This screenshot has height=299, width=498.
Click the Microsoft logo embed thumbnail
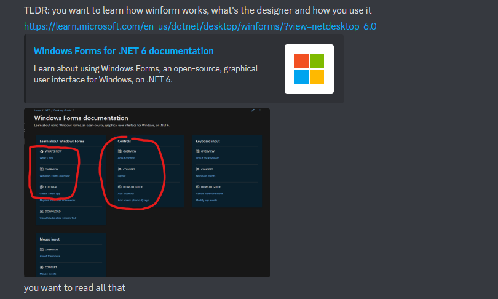[309, 69]
